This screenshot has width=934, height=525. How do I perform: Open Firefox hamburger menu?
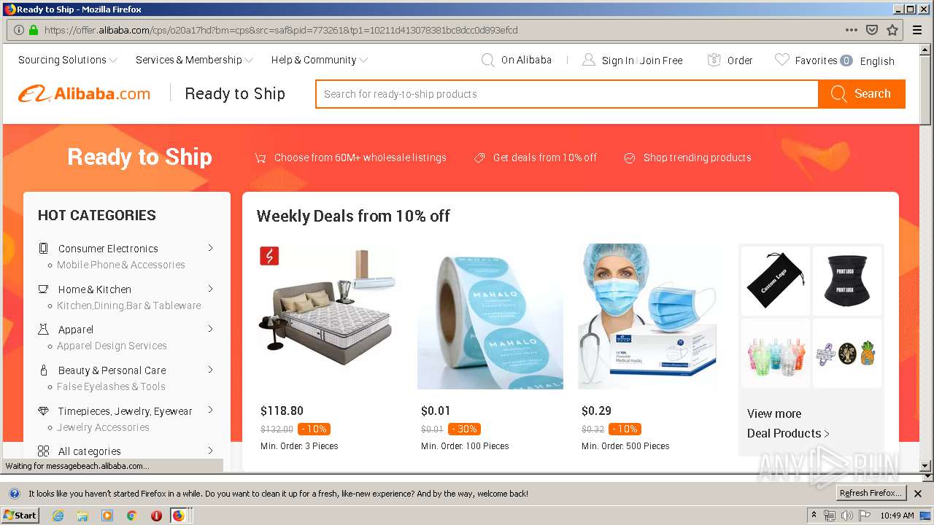(x=917, y=30)
